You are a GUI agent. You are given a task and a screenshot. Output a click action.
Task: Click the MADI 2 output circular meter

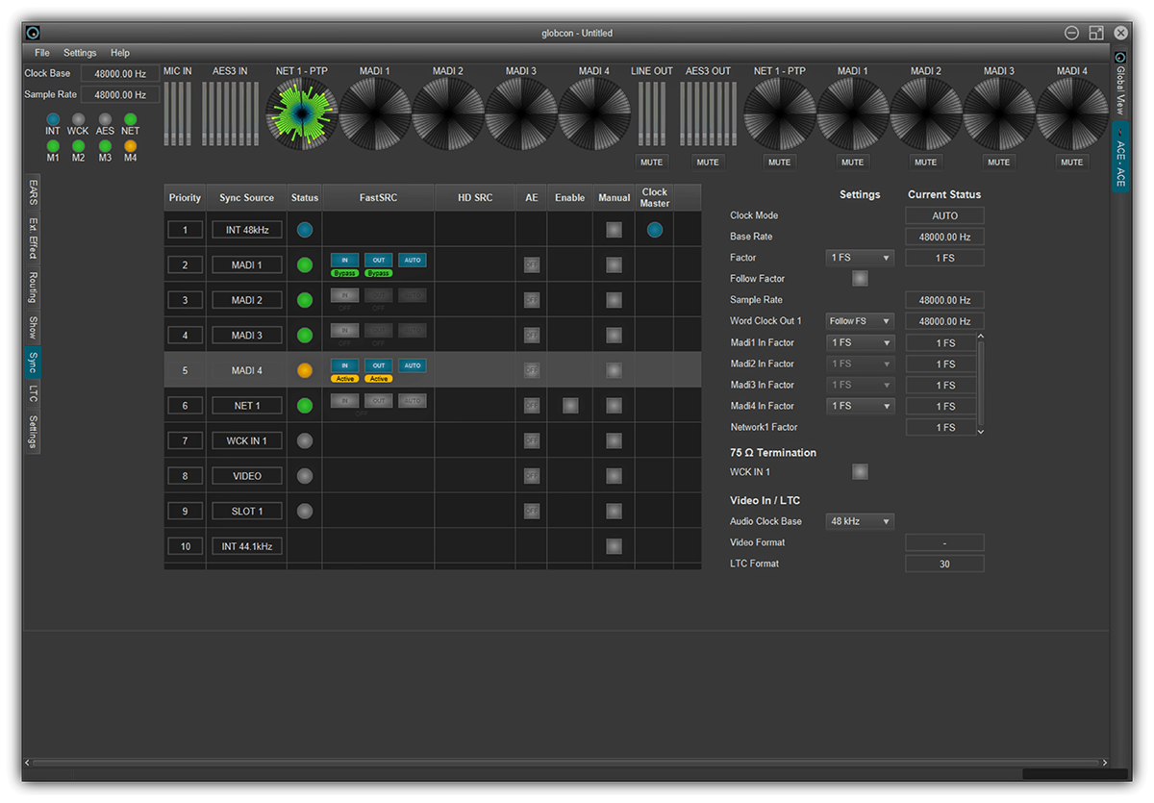pos(926,113)
